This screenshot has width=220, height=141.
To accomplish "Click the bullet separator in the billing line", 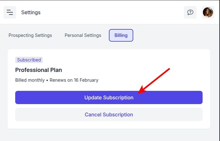I will (x=47, y=80).
